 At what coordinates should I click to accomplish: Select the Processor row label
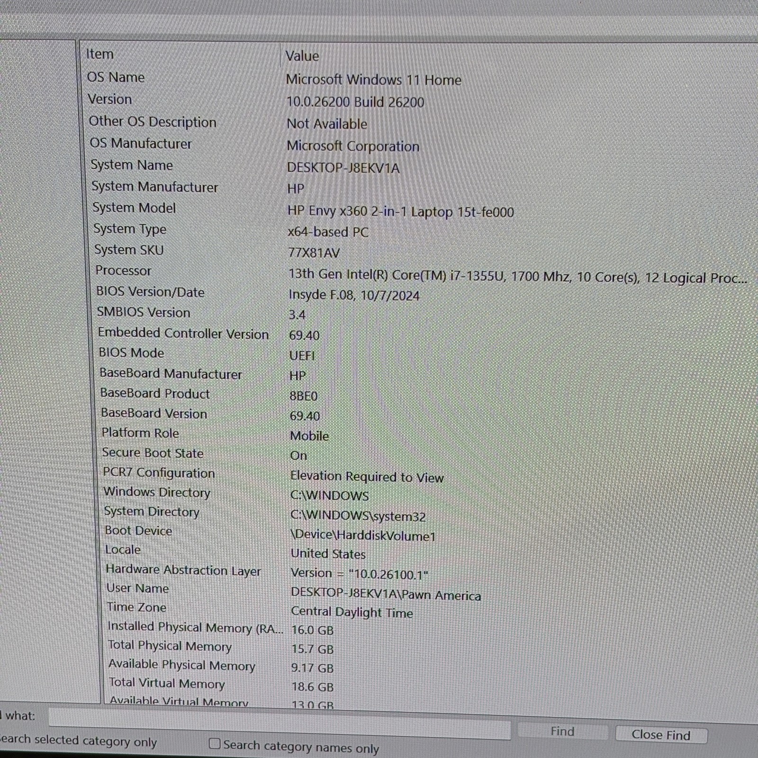(123, 271)
